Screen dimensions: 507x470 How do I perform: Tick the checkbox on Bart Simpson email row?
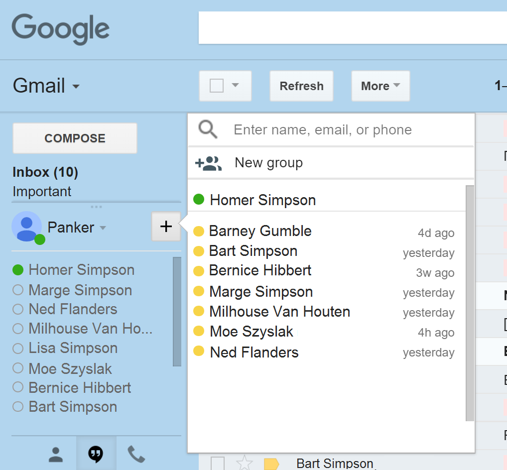[217, 463]
